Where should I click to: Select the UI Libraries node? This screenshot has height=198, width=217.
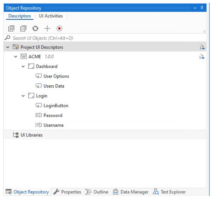(x=31, y=135)
